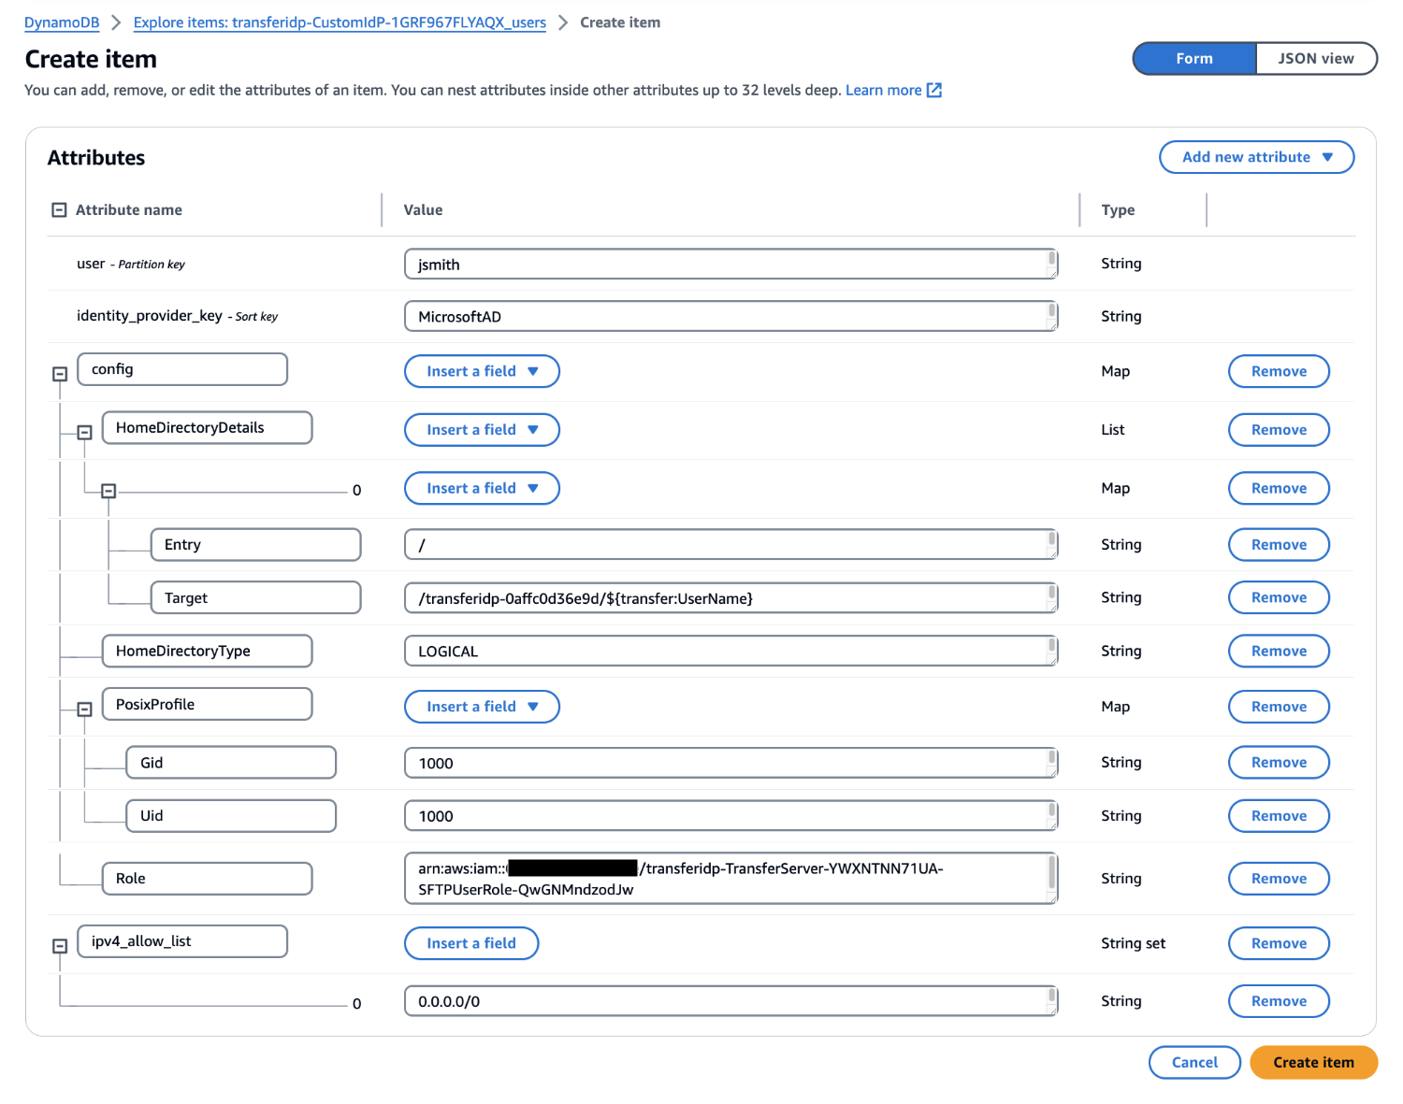This screenshot has height=1104, width=1403.
Task: Collapse all attributes via header minus icon
Action: (x=58, y=209)
